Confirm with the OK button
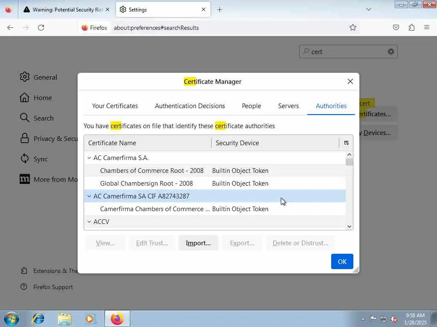This screenshot has width=437, height=327. (x=342, y=261)
